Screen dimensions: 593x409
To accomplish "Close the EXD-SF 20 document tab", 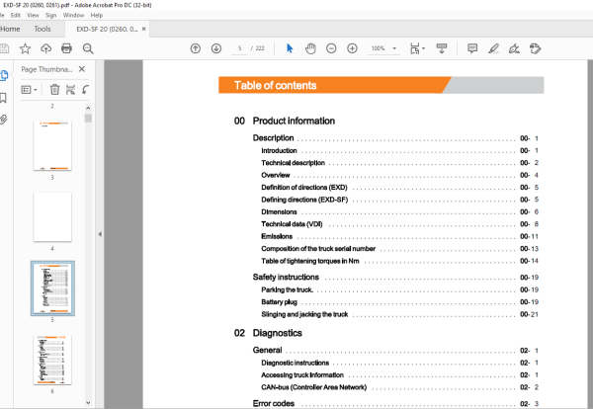I will (143, 29).
